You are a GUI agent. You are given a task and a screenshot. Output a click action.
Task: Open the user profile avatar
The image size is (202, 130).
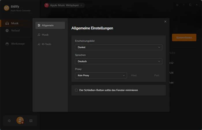pyautogui.click(x=20, y=120)
